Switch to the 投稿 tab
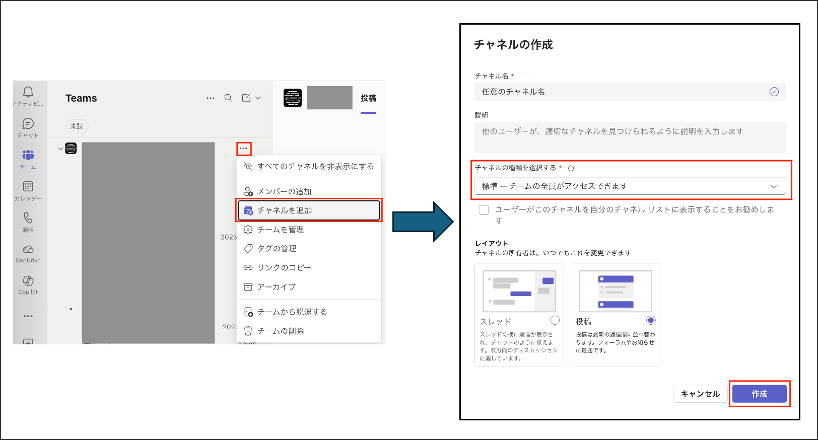Viewport: 818px width, 440px height. (x=368, y=98)
